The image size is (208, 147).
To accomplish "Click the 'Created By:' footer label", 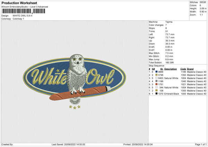I will (7, 144).
